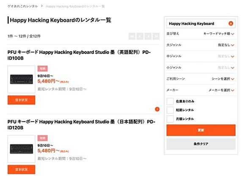
Task: Go to first page of results
Action: pos(132,36)
